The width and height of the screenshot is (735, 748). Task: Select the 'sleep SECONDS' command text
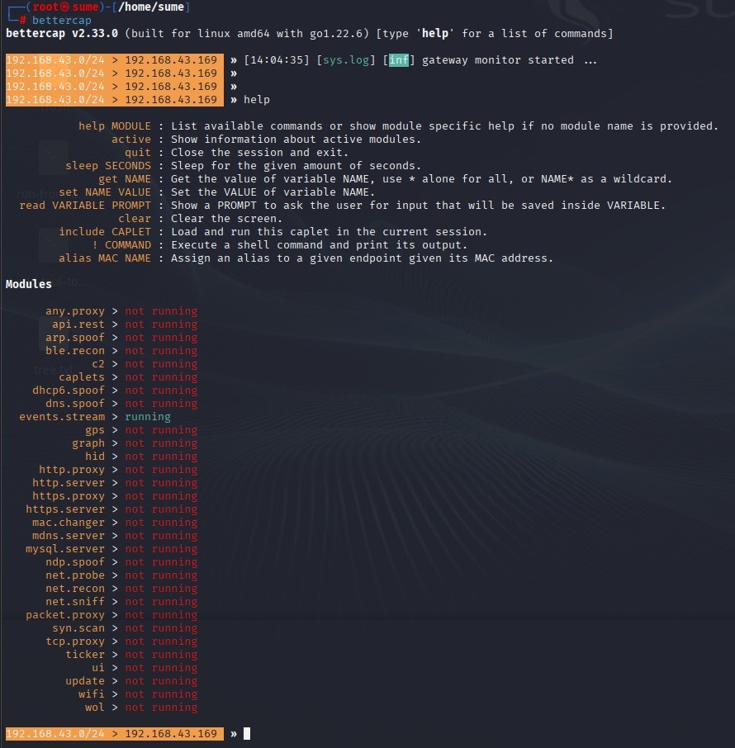tap(108, 165)
